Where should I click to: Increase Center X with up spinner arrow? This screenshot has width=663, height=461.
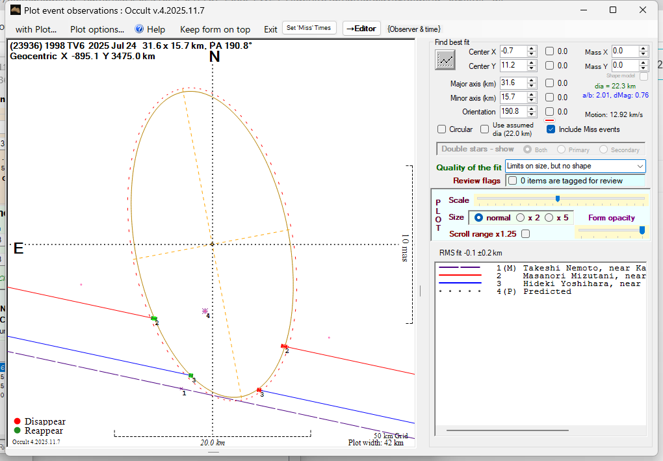[x=532, y=49]
